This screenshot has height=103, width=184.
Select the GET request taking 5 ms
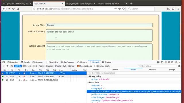(44, 76)
